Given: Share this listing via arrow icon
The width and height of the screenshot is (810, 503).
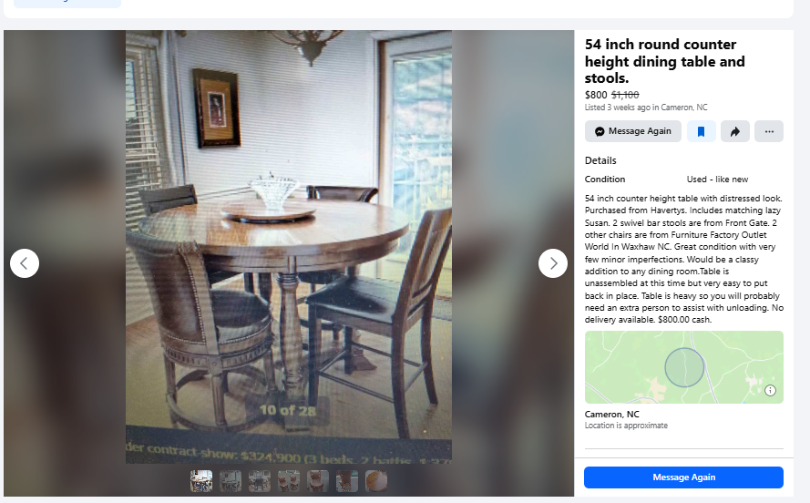Looking at the screenshot, I should pyautogui.click(x=735, y=131).
